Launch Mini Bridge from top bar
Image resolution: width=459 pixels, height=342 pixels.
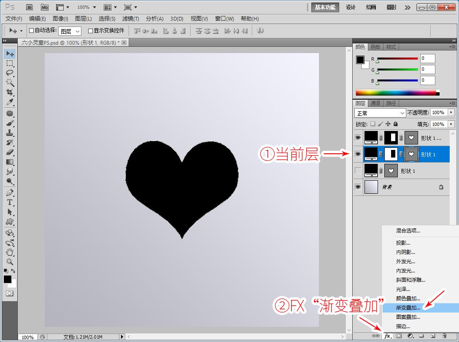point(44,8)
